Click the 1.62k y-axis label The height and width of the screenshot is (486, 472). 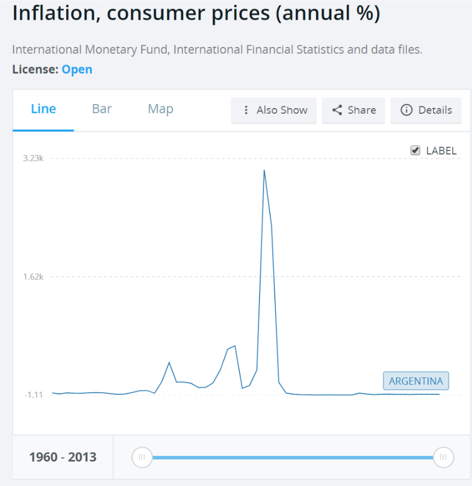coord(33,277)
